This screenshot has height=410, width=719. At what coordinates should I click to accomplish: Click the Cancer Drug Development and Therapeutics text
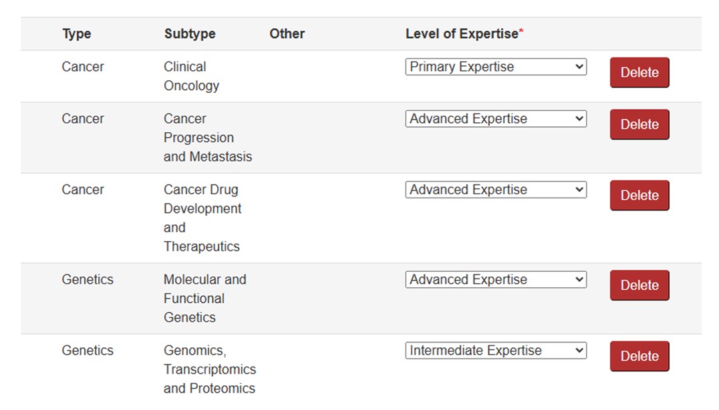(x=202, y=218)
